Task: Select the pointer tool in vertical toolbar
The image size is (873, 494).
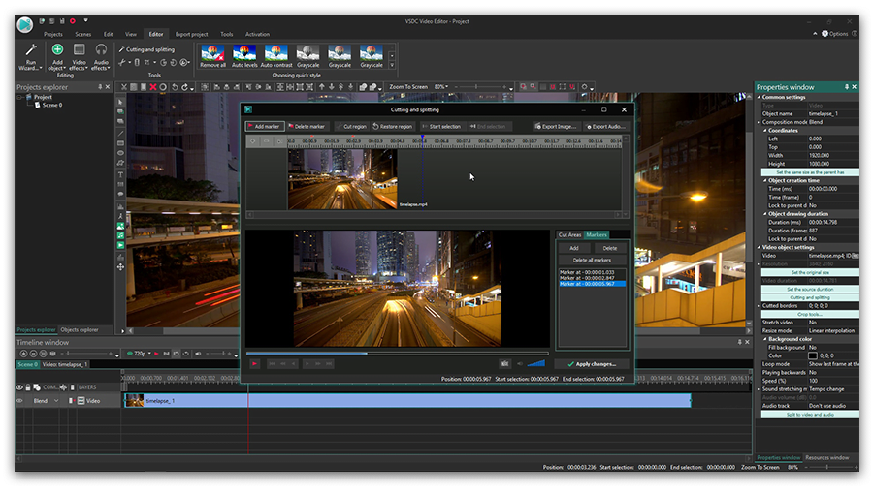Action: coord(120,103)
